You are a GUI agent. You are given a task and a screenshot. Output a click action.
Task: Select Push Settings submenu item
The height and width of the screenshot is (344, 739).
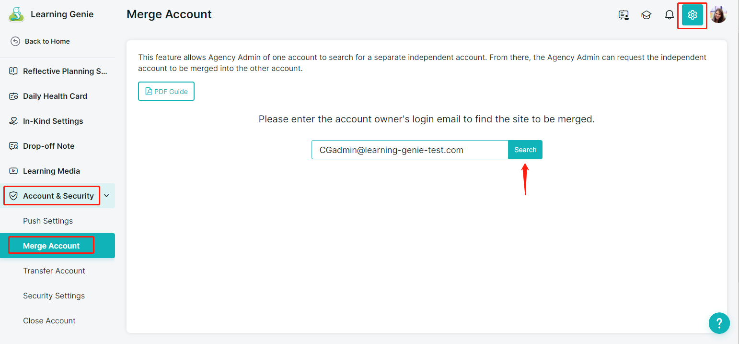48,221
